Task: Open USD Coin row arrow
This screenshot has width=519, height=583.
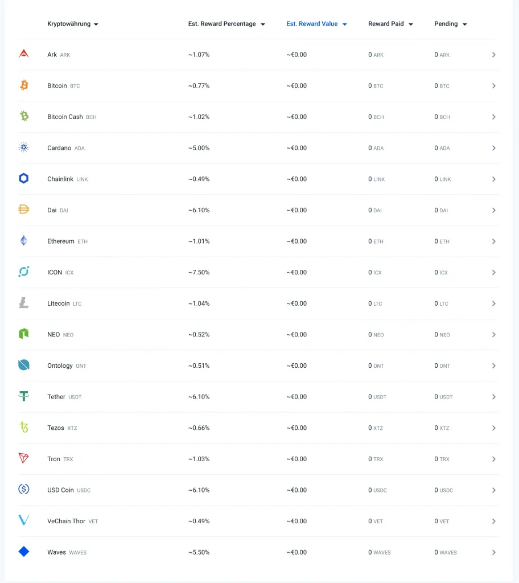Action: click(x=493, y=490)
